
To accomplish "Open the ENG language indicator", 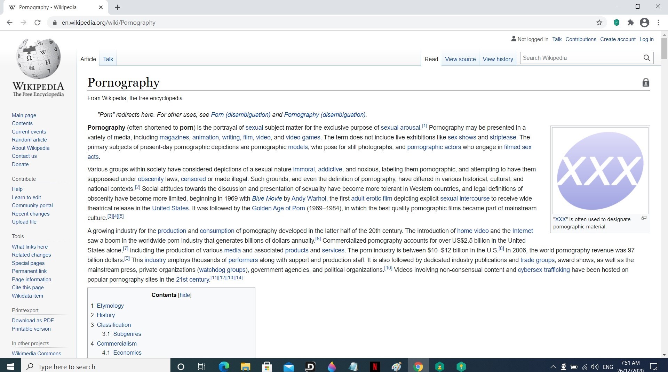I will pos(608,367).
